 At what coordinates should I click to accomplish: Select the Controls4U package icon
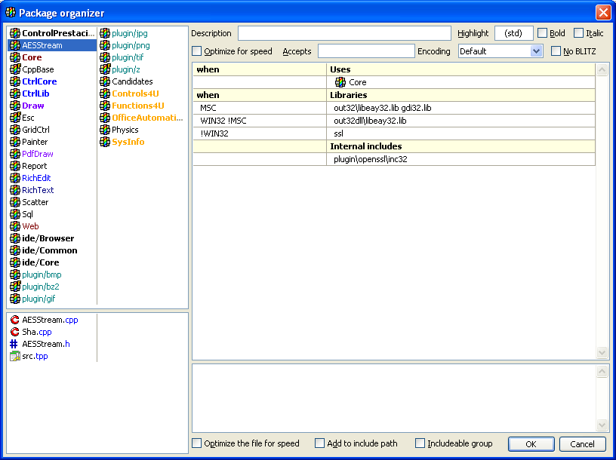click(105, 94)
